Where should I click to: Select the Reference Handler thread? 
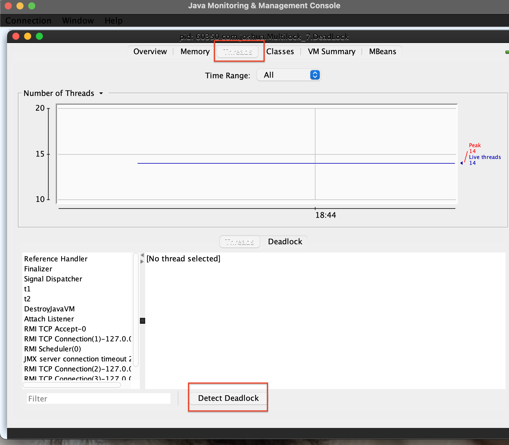pos(56,259)
